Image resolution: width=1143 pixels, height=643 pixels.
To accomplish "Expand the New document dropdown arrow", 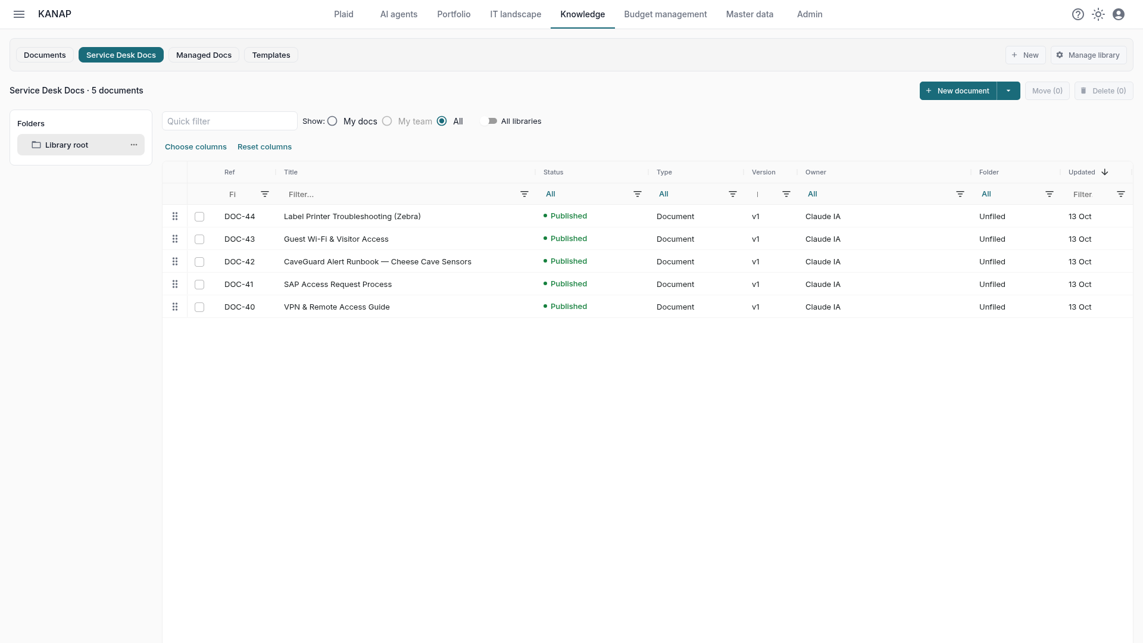I will pos(1008,90).
